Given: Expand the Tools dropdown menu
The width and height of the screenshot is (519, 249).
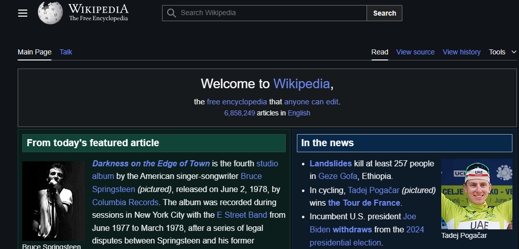Looking at the screenshot, I should point(502,52).
